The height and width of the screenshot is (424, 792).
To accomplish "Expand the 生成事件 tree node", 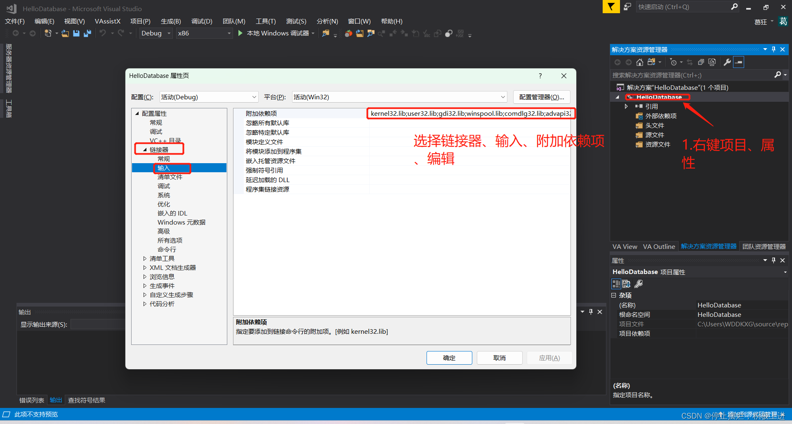I will click(x=145, y=286).
